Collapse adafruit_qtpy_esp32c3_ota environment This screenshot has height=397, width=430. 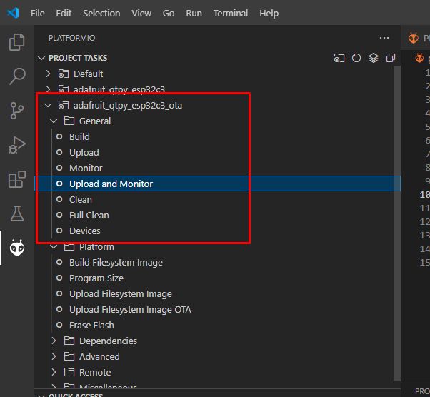coord(48,105)
